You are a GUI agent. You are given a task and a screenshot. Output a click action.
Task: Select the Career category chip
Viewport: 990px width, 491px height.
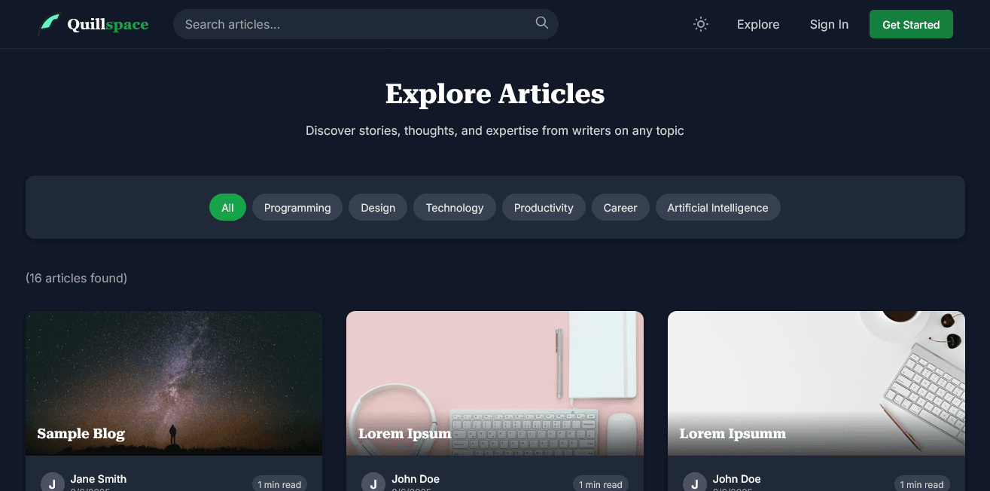[x=620, y=208]
